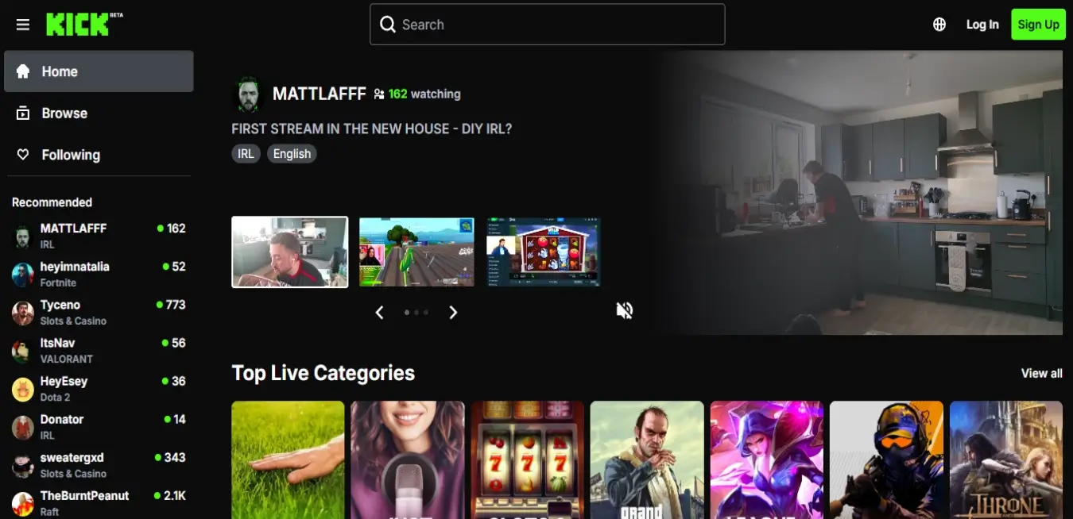
Task: Click TheBurntPeanut avatar in Recommended list
Action: point(22,503)
